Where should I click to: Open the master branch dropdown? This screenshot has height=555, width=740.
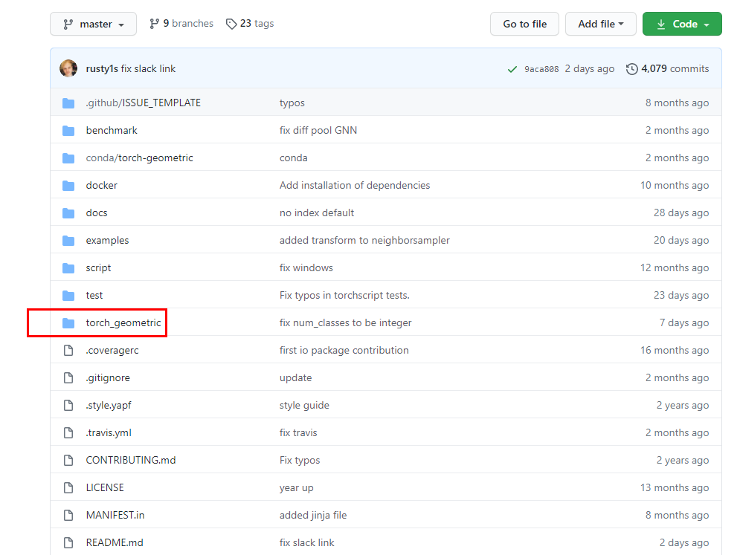(x=93, y=24)
